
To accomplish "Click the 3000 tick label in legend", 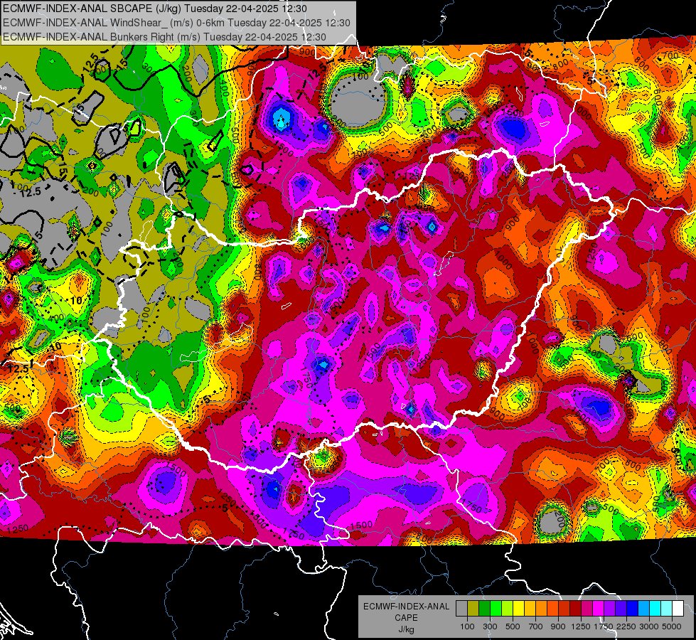I will tap(649, 626).
